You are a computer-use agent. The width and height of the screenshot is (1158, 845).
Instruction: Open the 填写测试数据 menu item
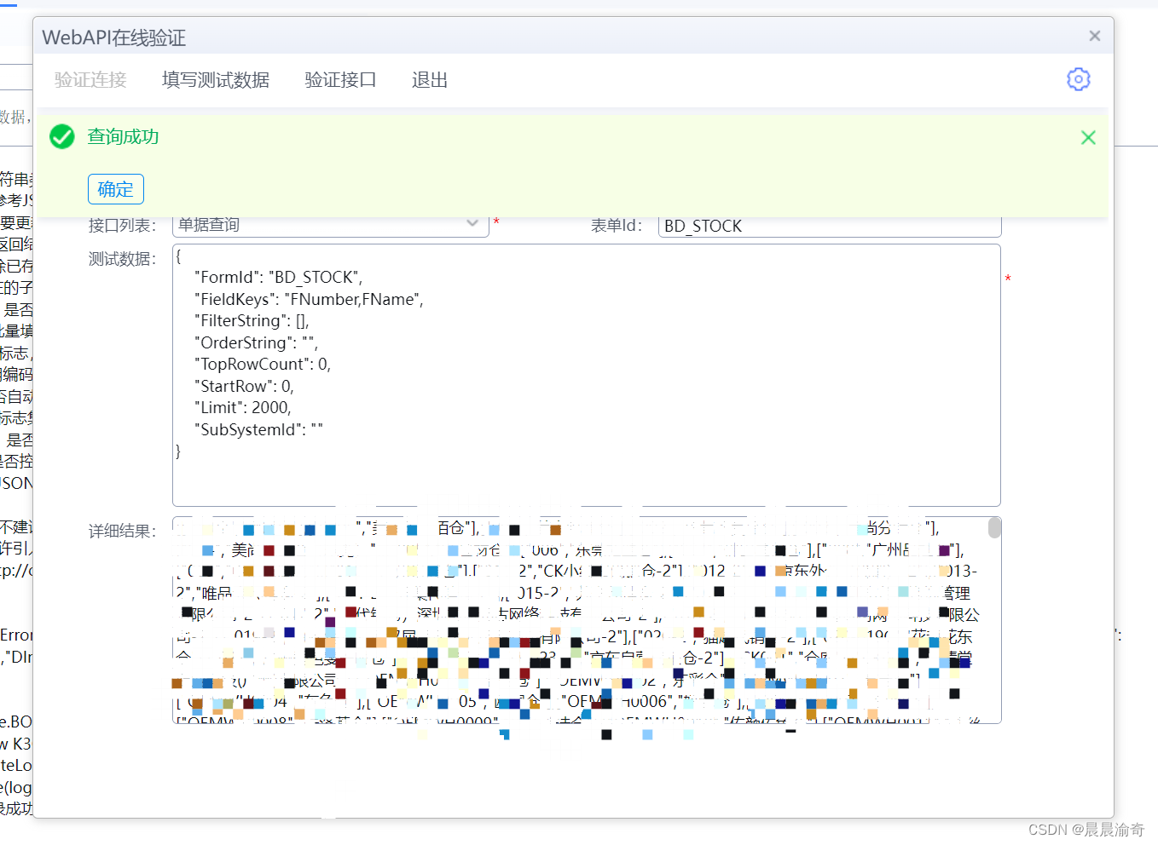coord(216,80)
